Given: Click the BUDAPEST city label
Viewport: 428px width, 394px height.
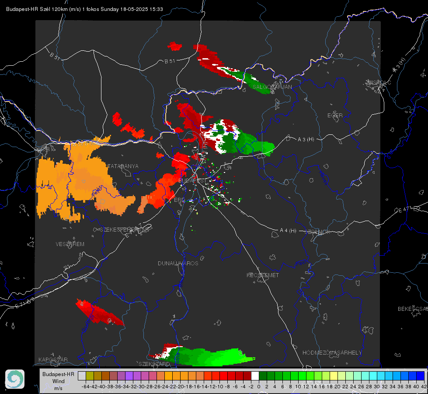Looking at the screenshot, I should click(192, 181).
